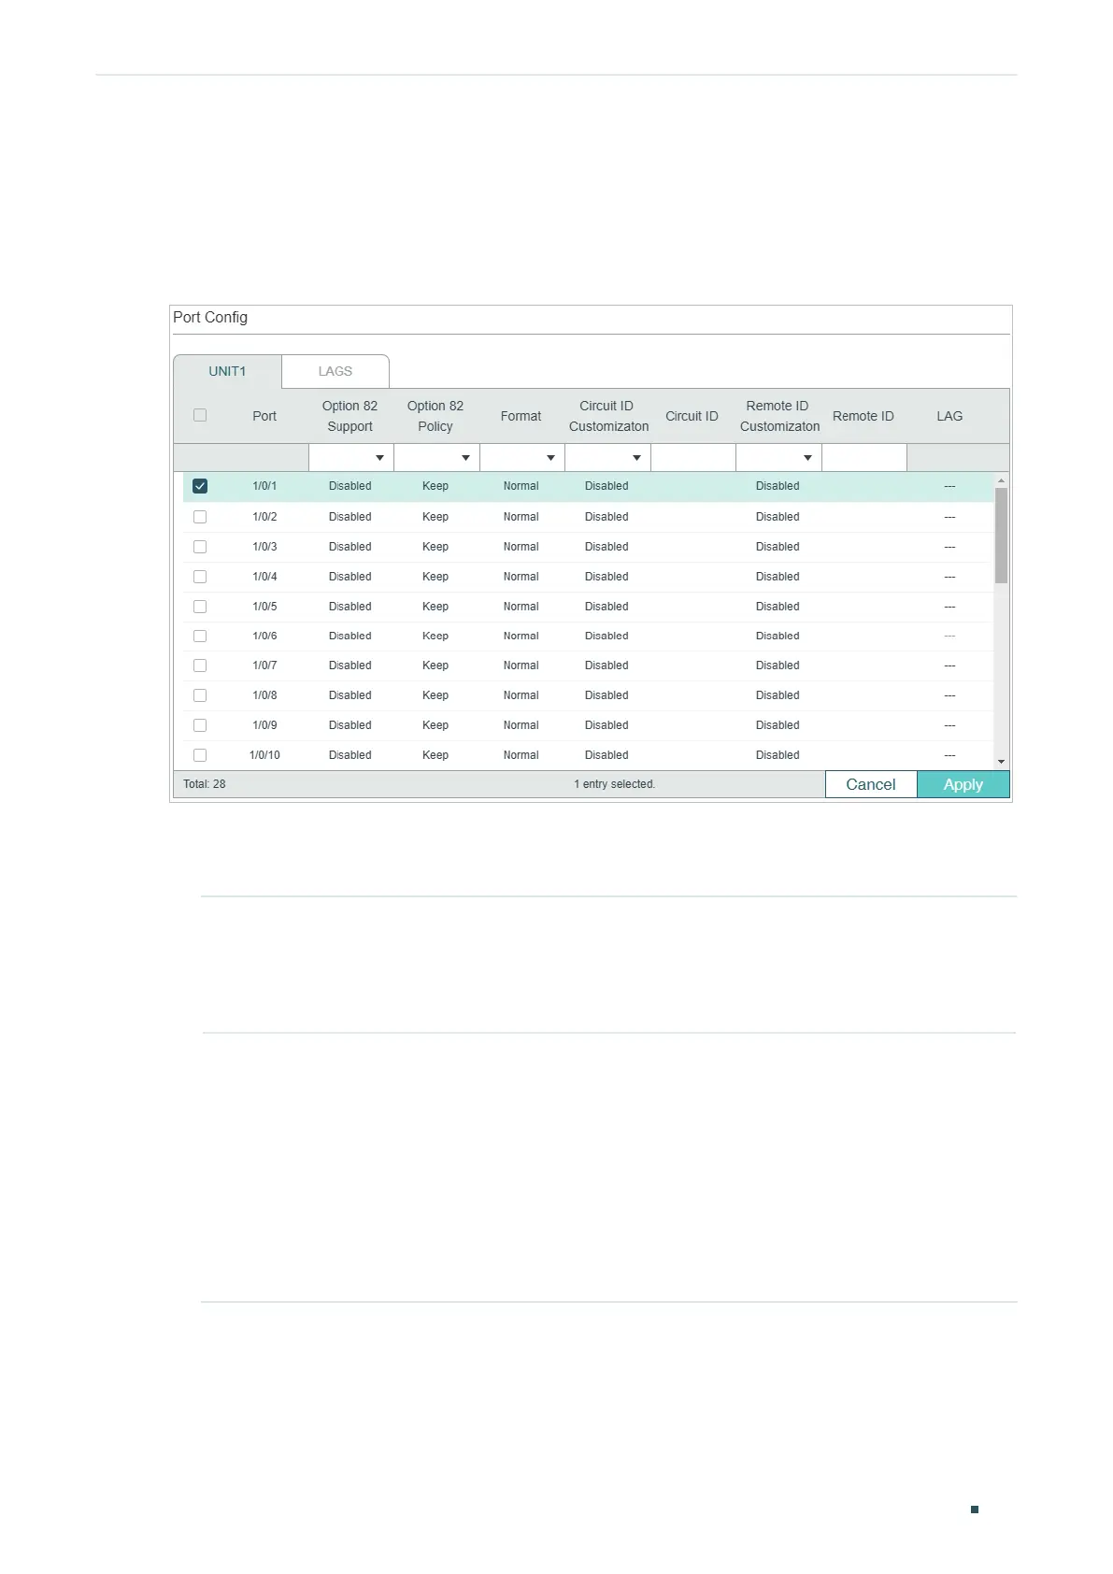Toggle the select-all checkbox in the table header
The image size is (1113, 1574).
[200, 415]
